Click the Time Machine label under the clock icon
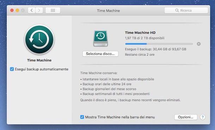 pos(39,60)
